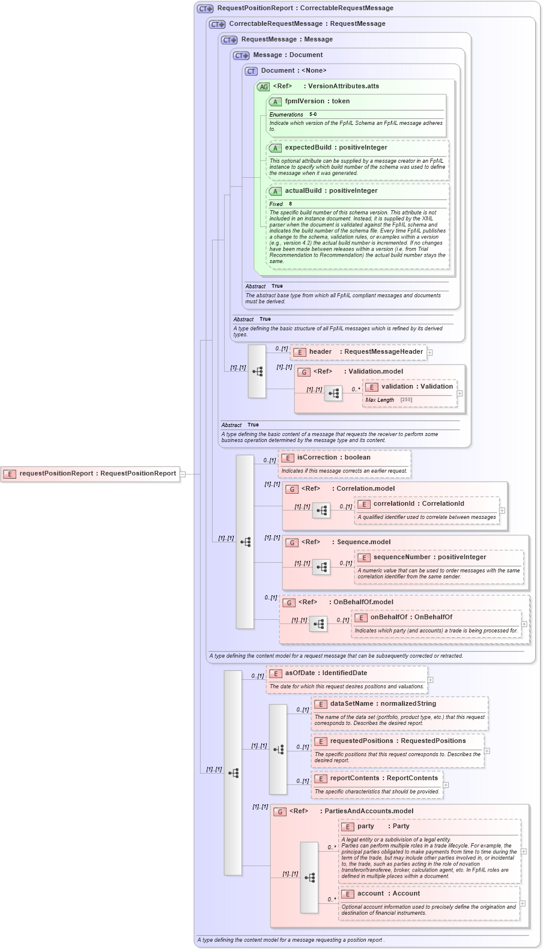Click the A icon of actualBuild attribute
The height and width of the screenshot is (949, 543).
pos(275,192)
